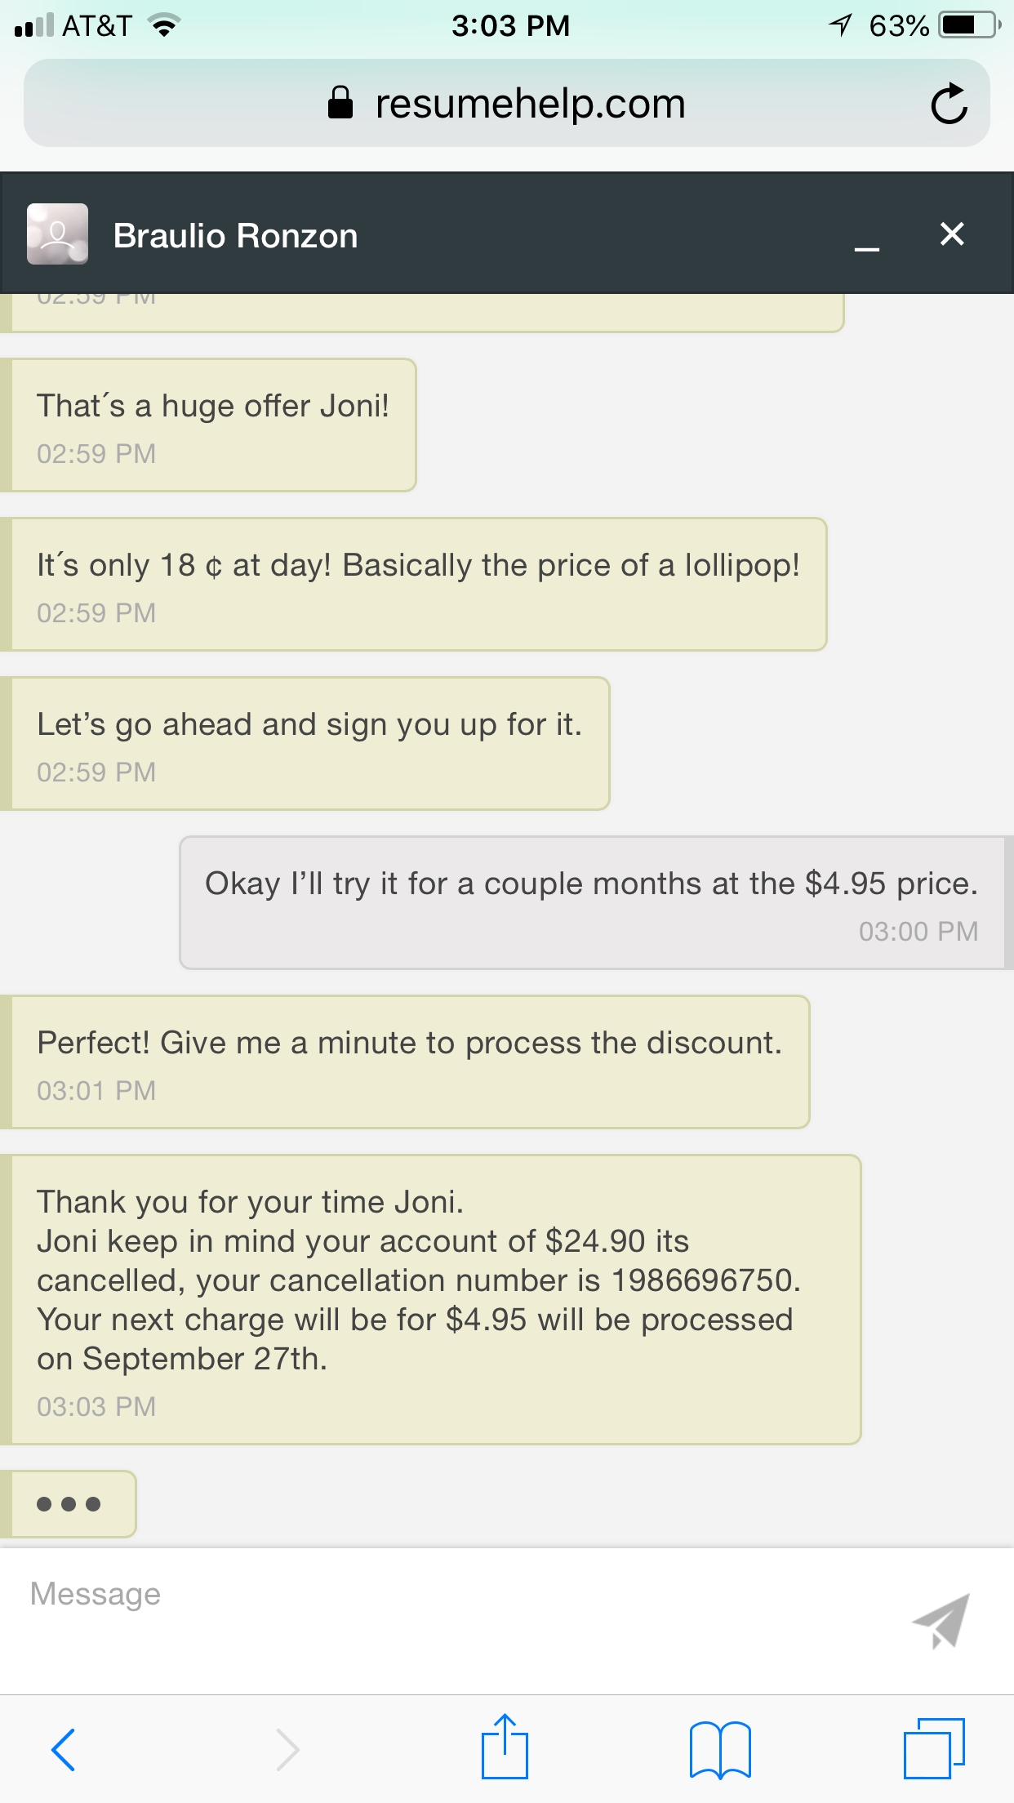This screenshot has width=1014, height=1803.
Task: Tap the resumehelp.com address bar
Action: (506, 104)
